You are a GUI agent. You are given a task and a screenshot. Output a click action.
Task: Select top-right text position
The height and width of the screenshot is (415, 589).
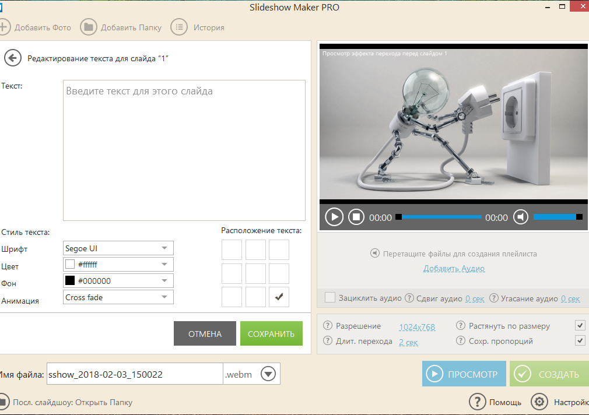[279, 249]
